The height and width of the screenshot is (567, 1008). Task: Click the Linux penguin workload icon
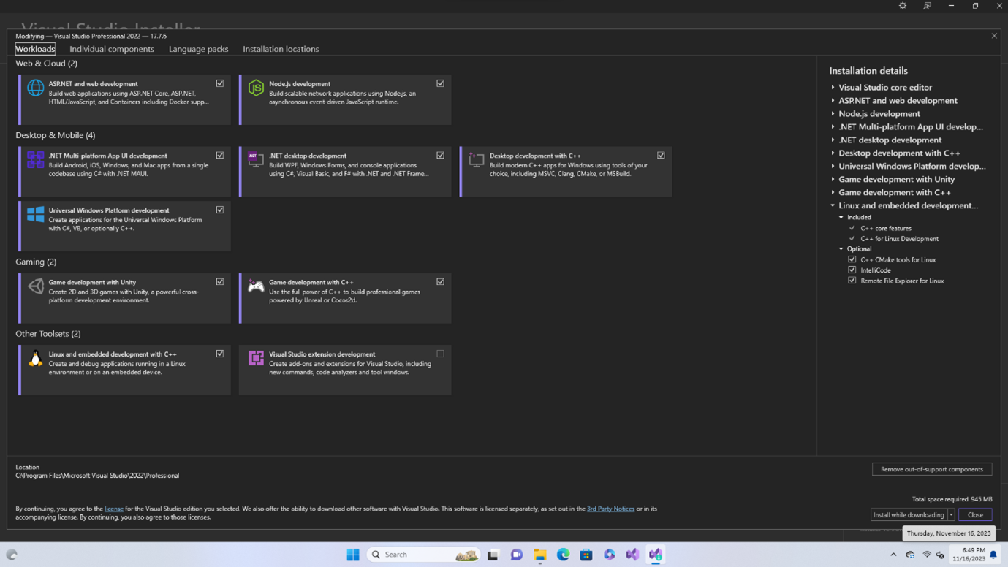35,358
